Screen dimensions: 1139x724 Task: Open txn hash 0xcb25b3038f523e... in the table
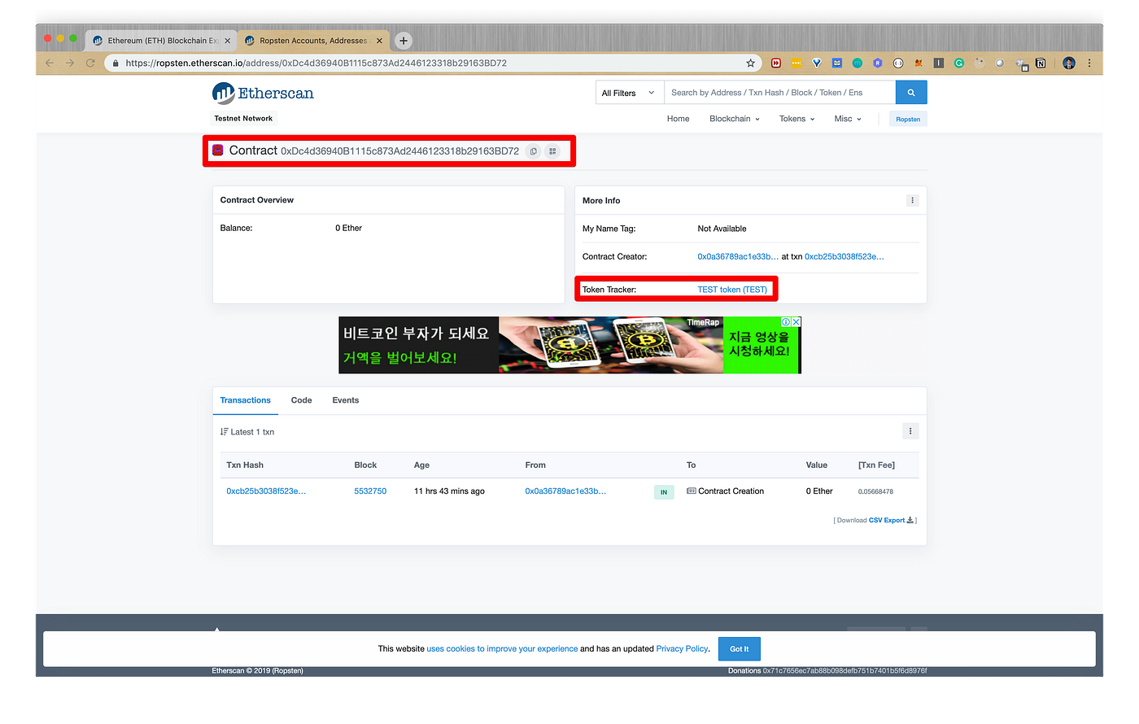point(266,491)
